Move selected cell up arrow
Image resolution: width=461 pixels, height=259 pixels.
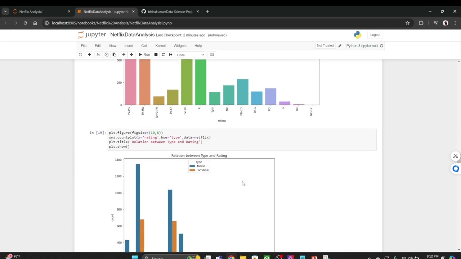point(124,55)
